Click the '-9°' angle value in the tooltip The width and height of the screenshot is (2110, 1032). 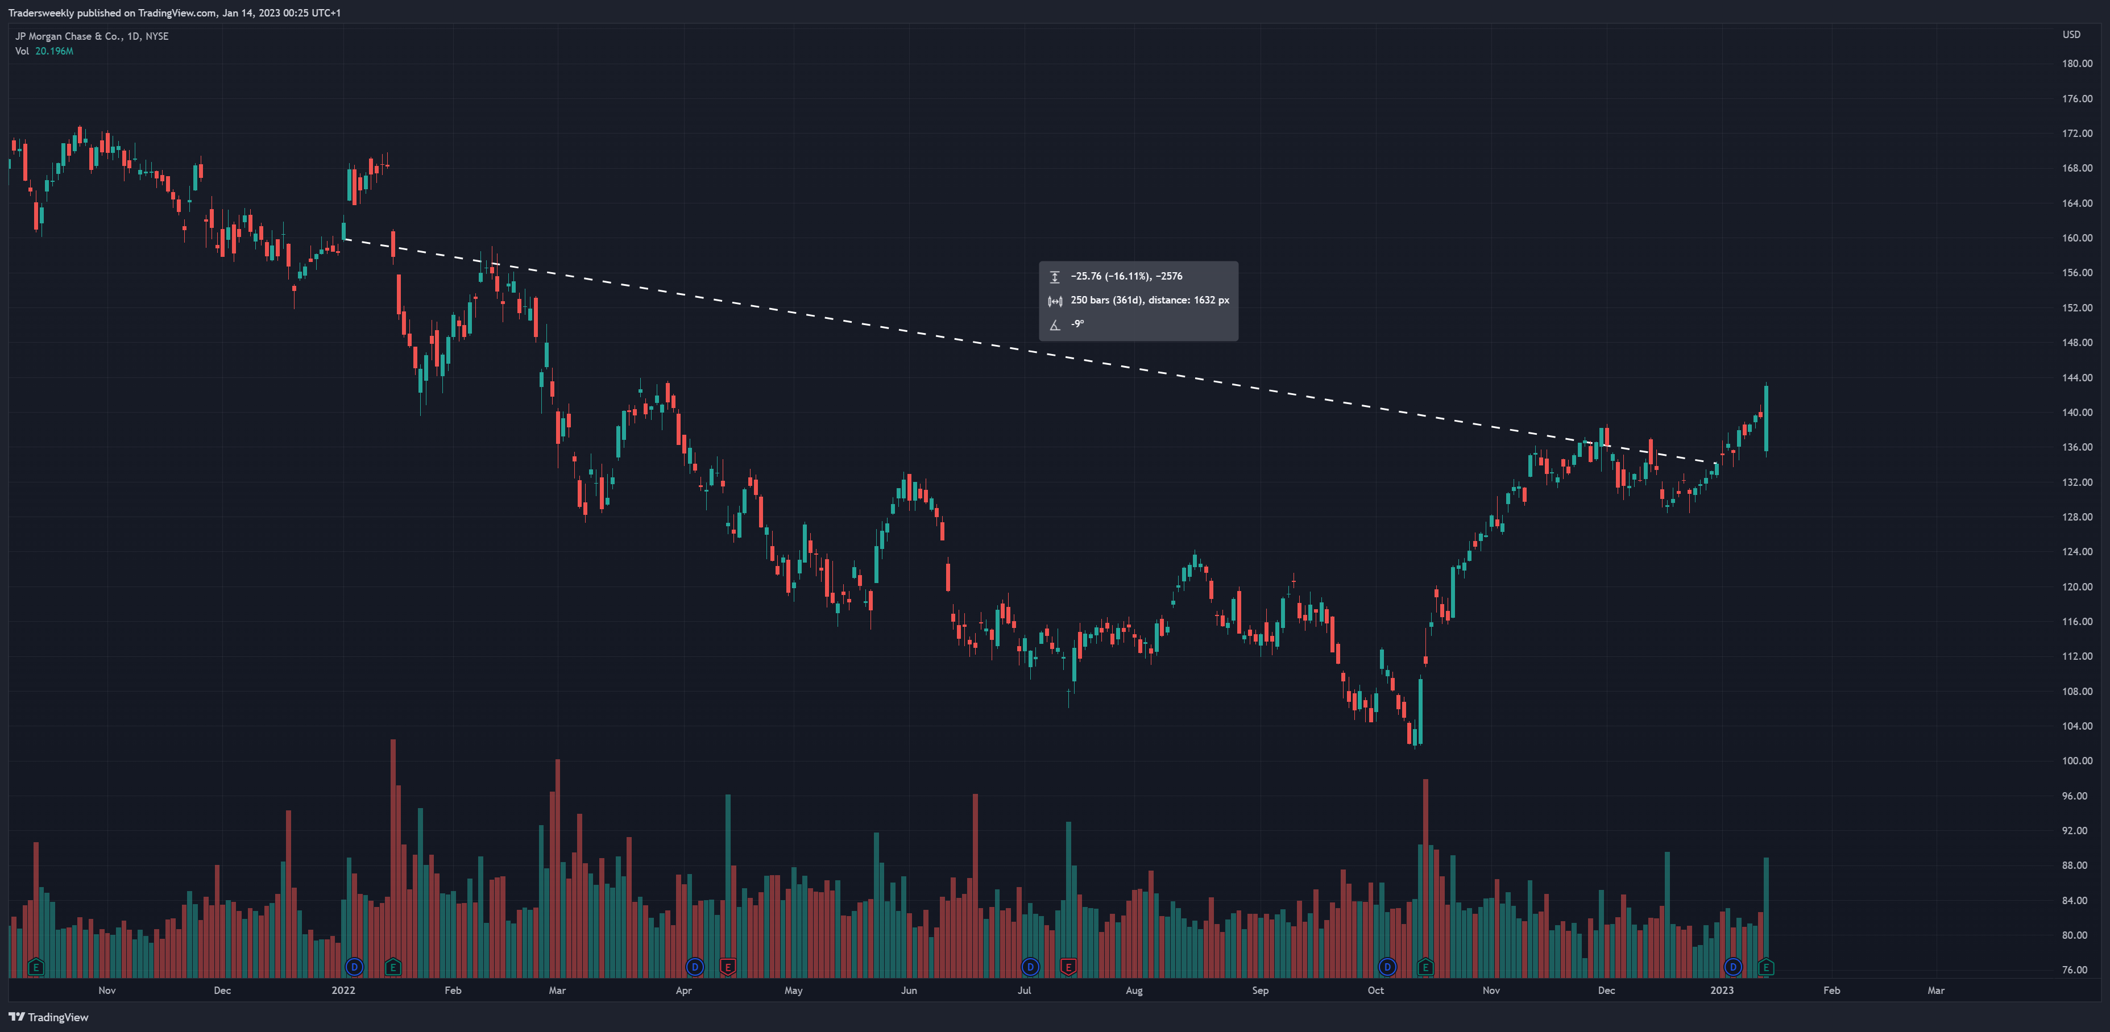click(1077, 324)
